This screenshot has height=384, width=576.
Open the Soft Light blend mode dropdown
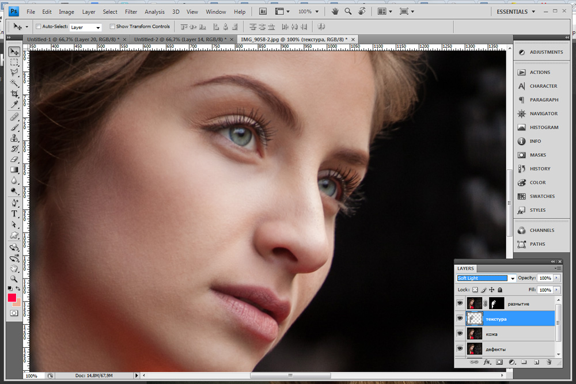(512, 279)
